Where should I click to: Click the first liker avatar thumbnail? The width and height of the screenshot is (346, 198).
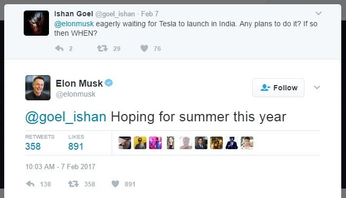click(x=125, y=143)
